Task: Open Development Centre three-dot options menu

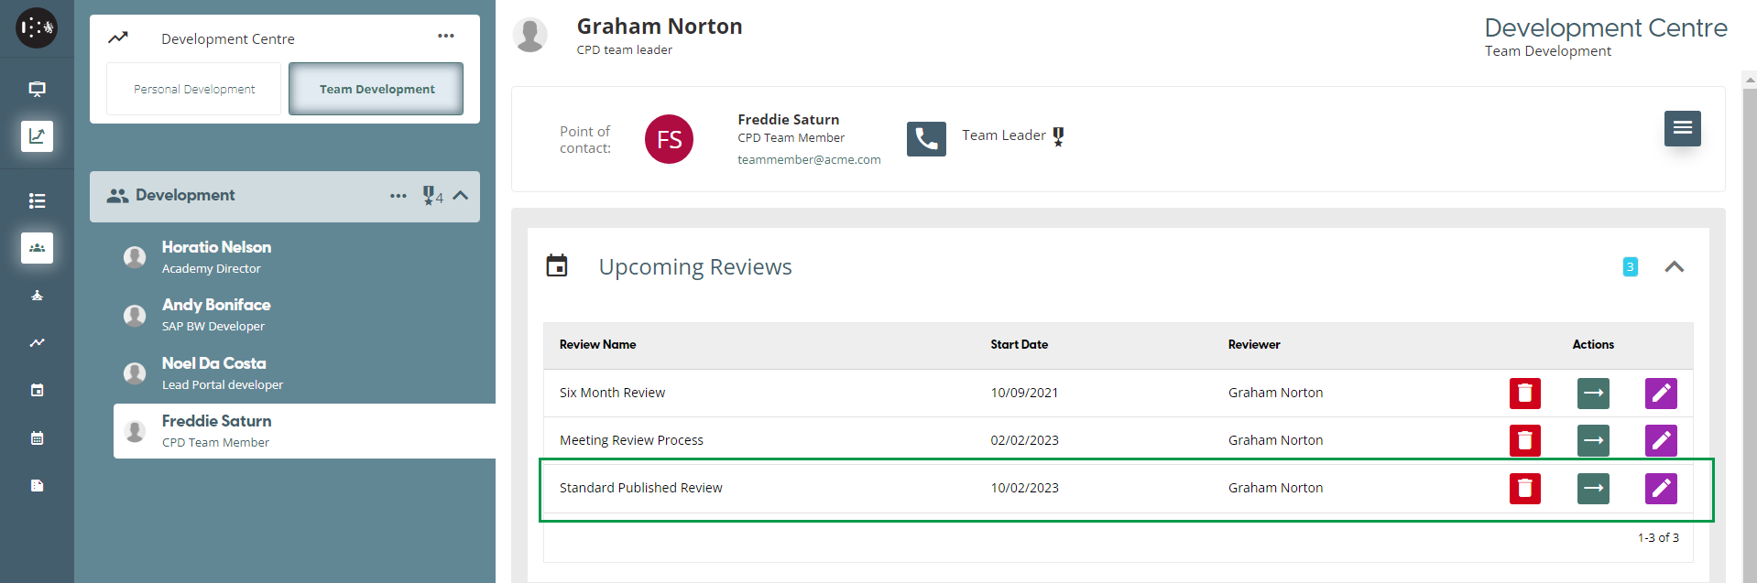Action: coord(446,37)
